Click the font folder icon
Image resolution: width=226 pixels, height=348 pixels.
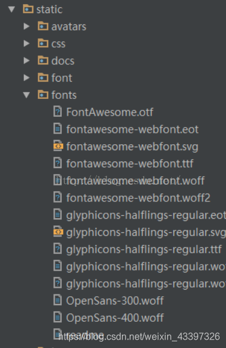click(43, 77)
